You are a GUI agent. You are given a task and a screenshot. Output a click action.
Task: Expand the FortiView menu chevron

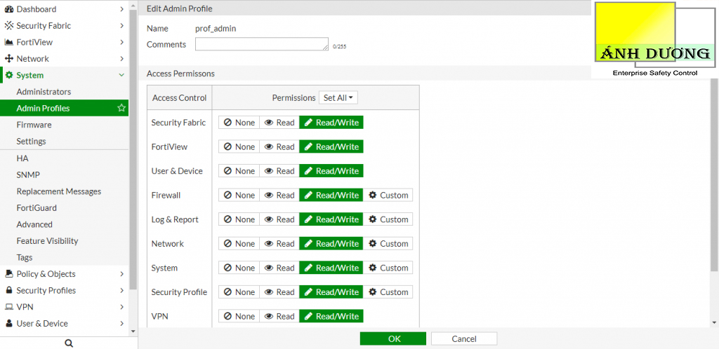tap(121, 42)
